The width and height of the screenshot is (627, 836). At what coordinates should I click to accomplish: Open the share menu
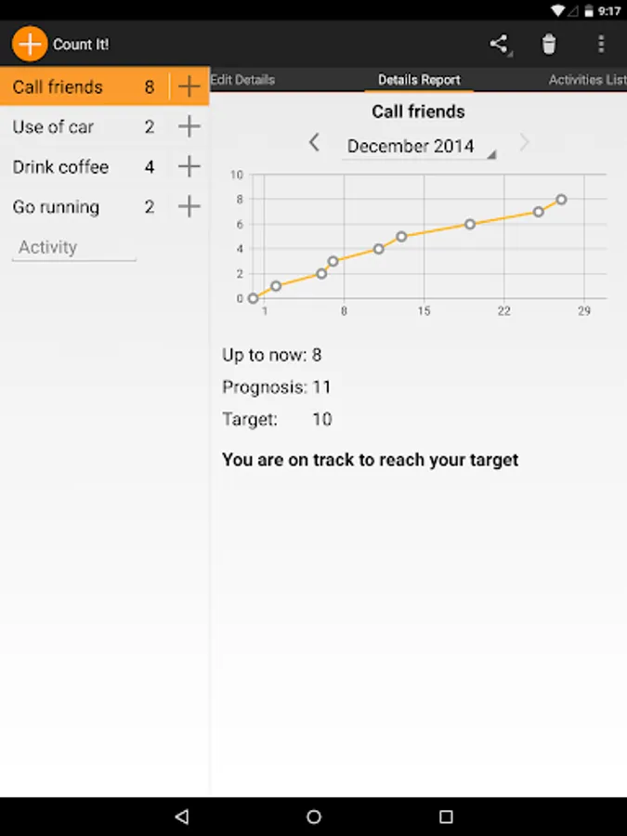[500, 44]
